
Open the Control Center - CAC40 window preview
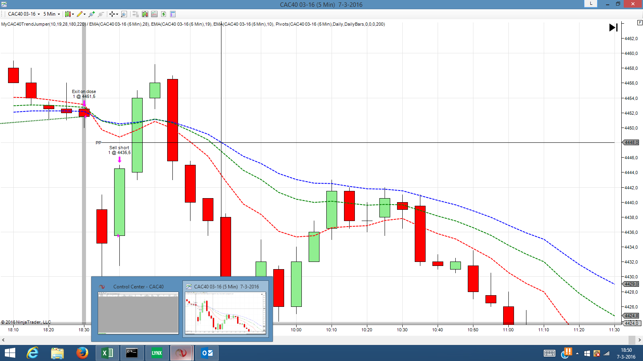click(x=138, y=309)
